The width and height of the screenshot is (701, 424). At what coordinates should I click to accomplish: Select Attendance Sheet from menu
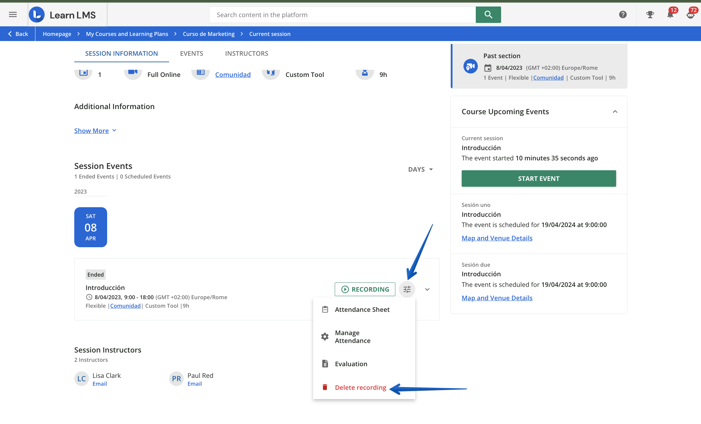pos(362,309)
